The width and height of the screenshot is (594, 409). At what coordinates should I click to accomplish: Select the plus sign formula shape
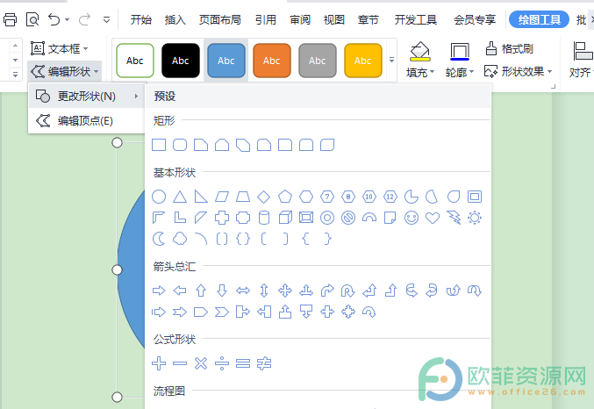[x=159, y=363]
